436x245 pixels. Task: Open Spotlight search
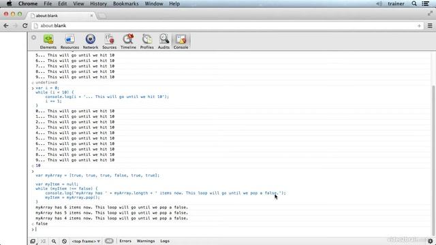click(x=414, y=3)
